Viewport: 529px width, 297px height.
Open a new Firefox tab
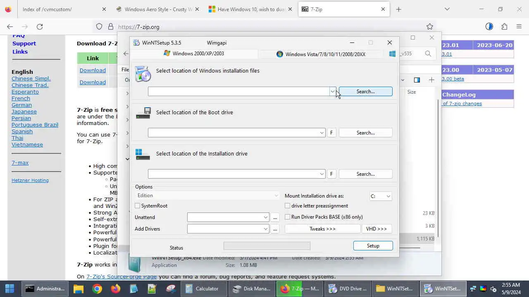tap(398, 9)
